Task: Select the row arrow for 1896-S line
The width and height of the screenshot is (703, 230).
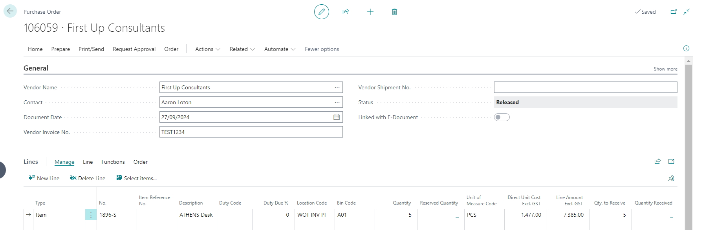Action: [x=28, y=215]
